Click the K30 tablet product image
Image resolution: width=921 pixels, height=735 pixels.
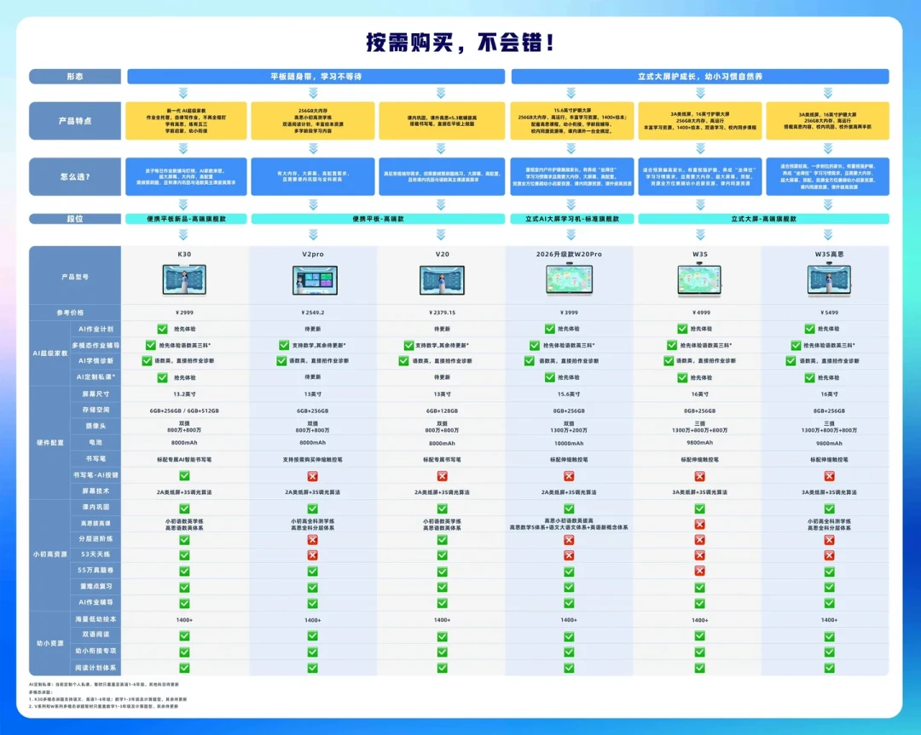pos(184,280)
